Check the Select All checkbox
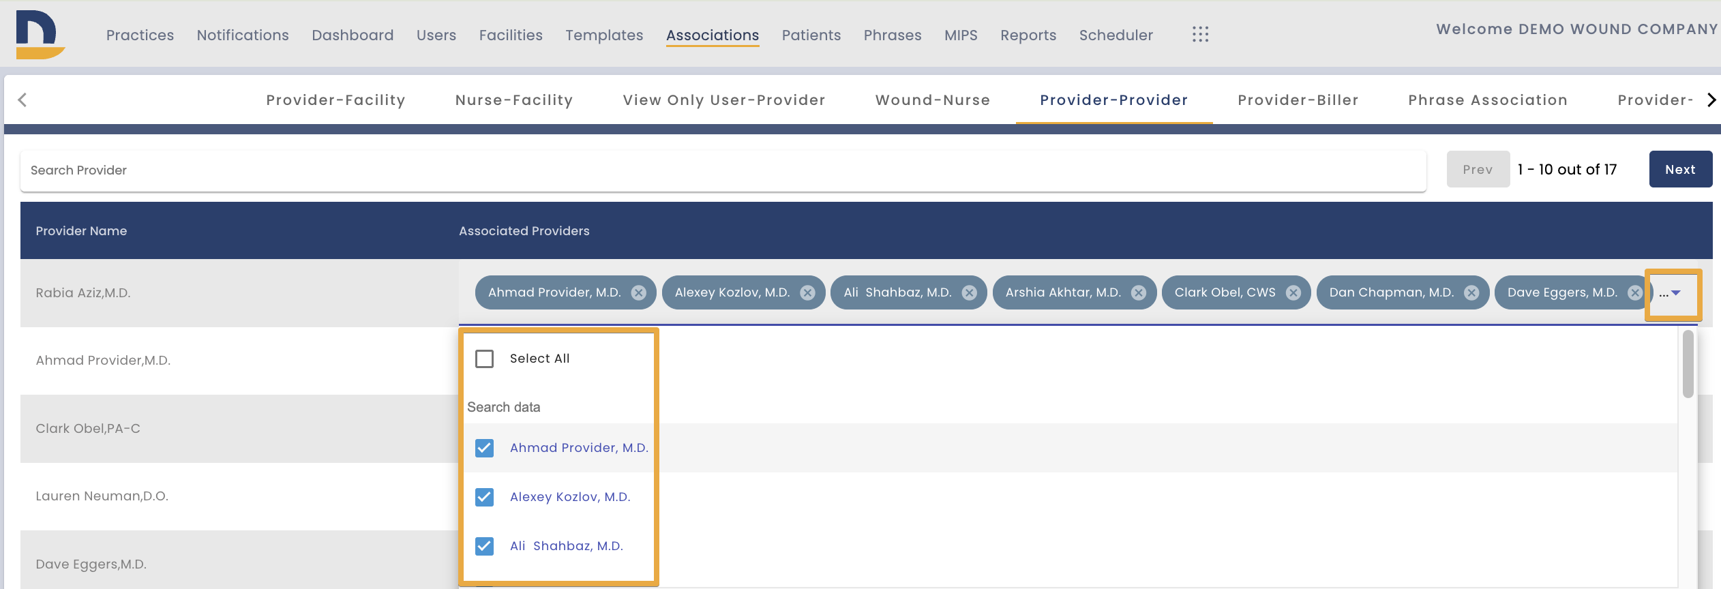Screen dimensions: 1721x589 point(484,359)
